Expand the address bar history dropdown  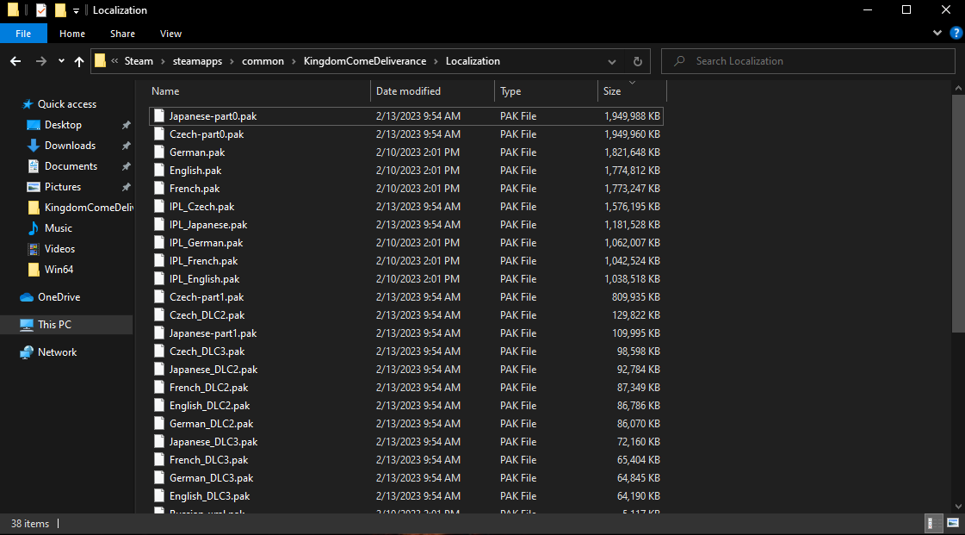tap(612, 61)
